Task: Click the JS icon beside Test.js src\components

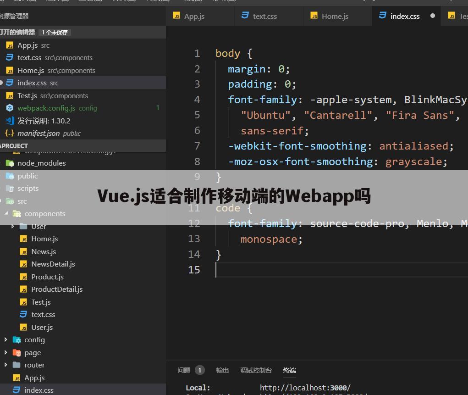Action: [10, 95]
